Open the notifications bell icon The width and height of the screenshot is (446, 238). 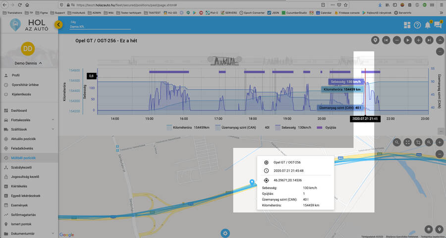(x=428, y=25)
